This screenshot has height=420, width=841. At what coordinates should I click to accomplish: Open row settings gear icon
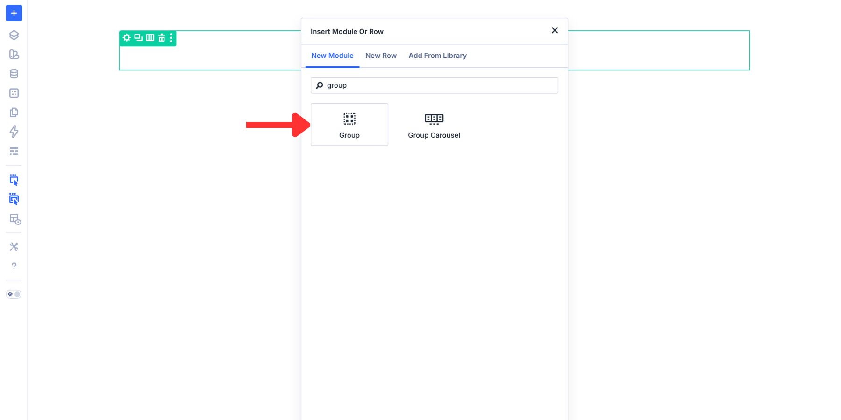[127, 38]
